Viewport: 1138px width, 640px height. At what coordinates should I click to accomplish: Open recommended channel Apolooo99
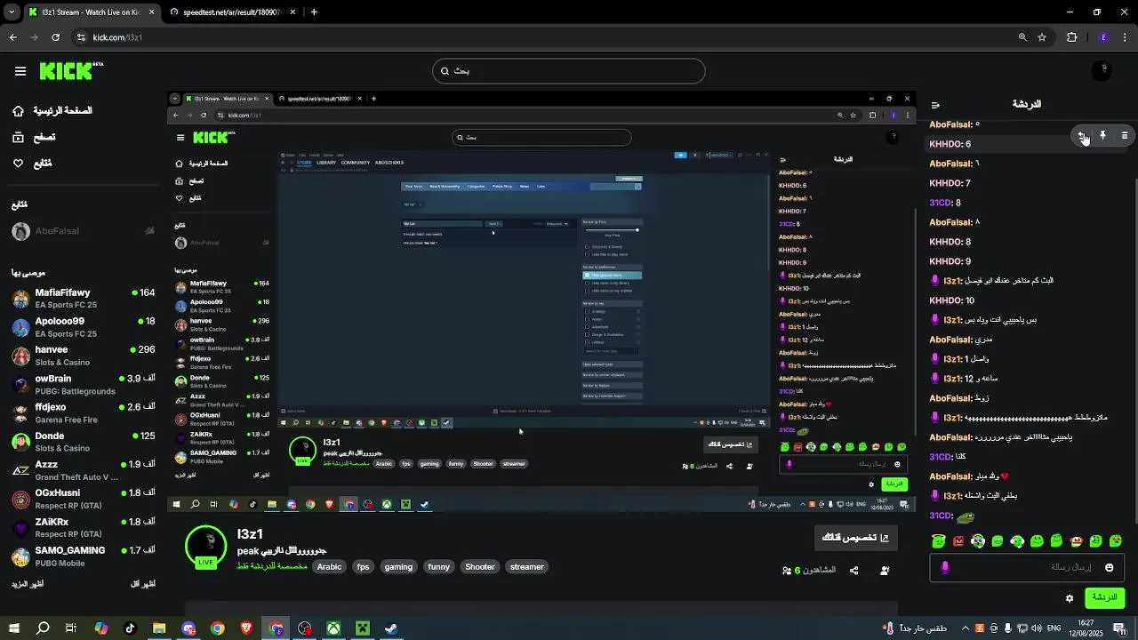pos(84,327)
